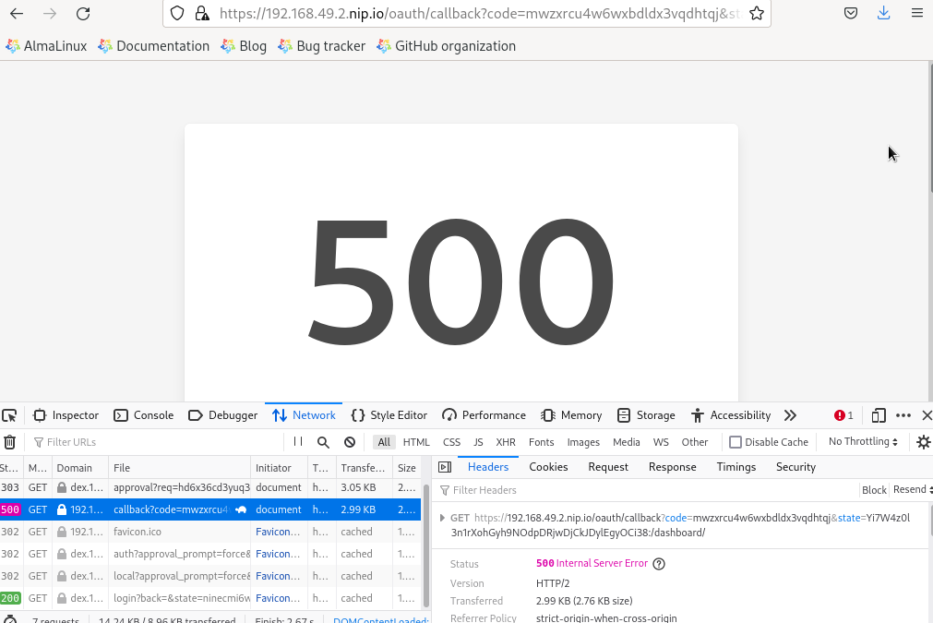Click the Filter URLs field
This screenshot has height=623, width=933.
point(156,442)
